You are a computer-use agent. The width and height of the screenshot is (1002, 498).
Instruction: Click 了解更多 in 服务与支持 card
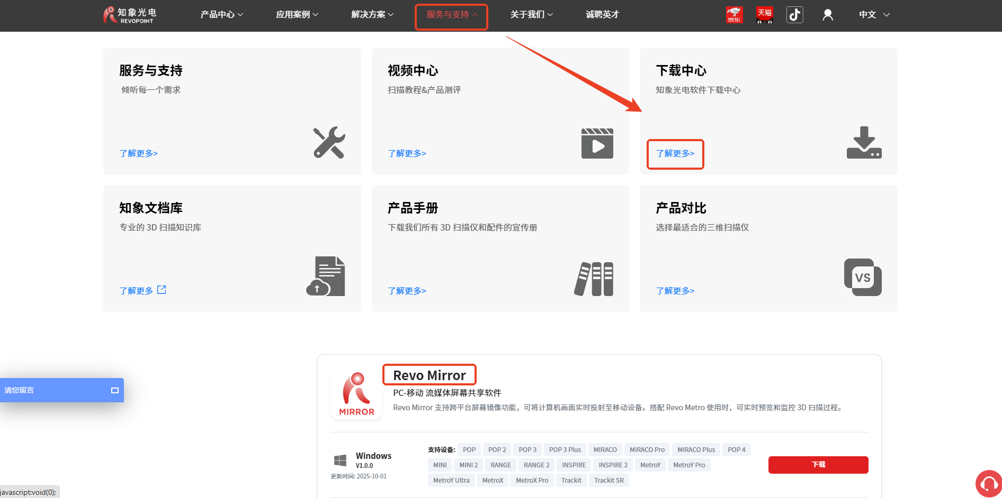click(x=138, y=153)
